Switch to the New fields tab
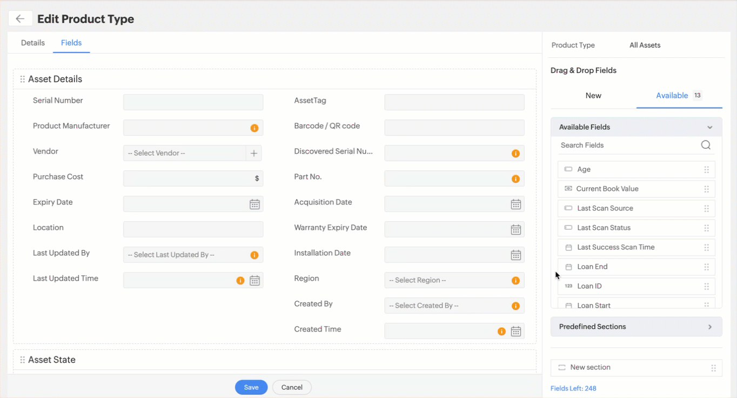This screenshot has width=737, height=398. 593,96
